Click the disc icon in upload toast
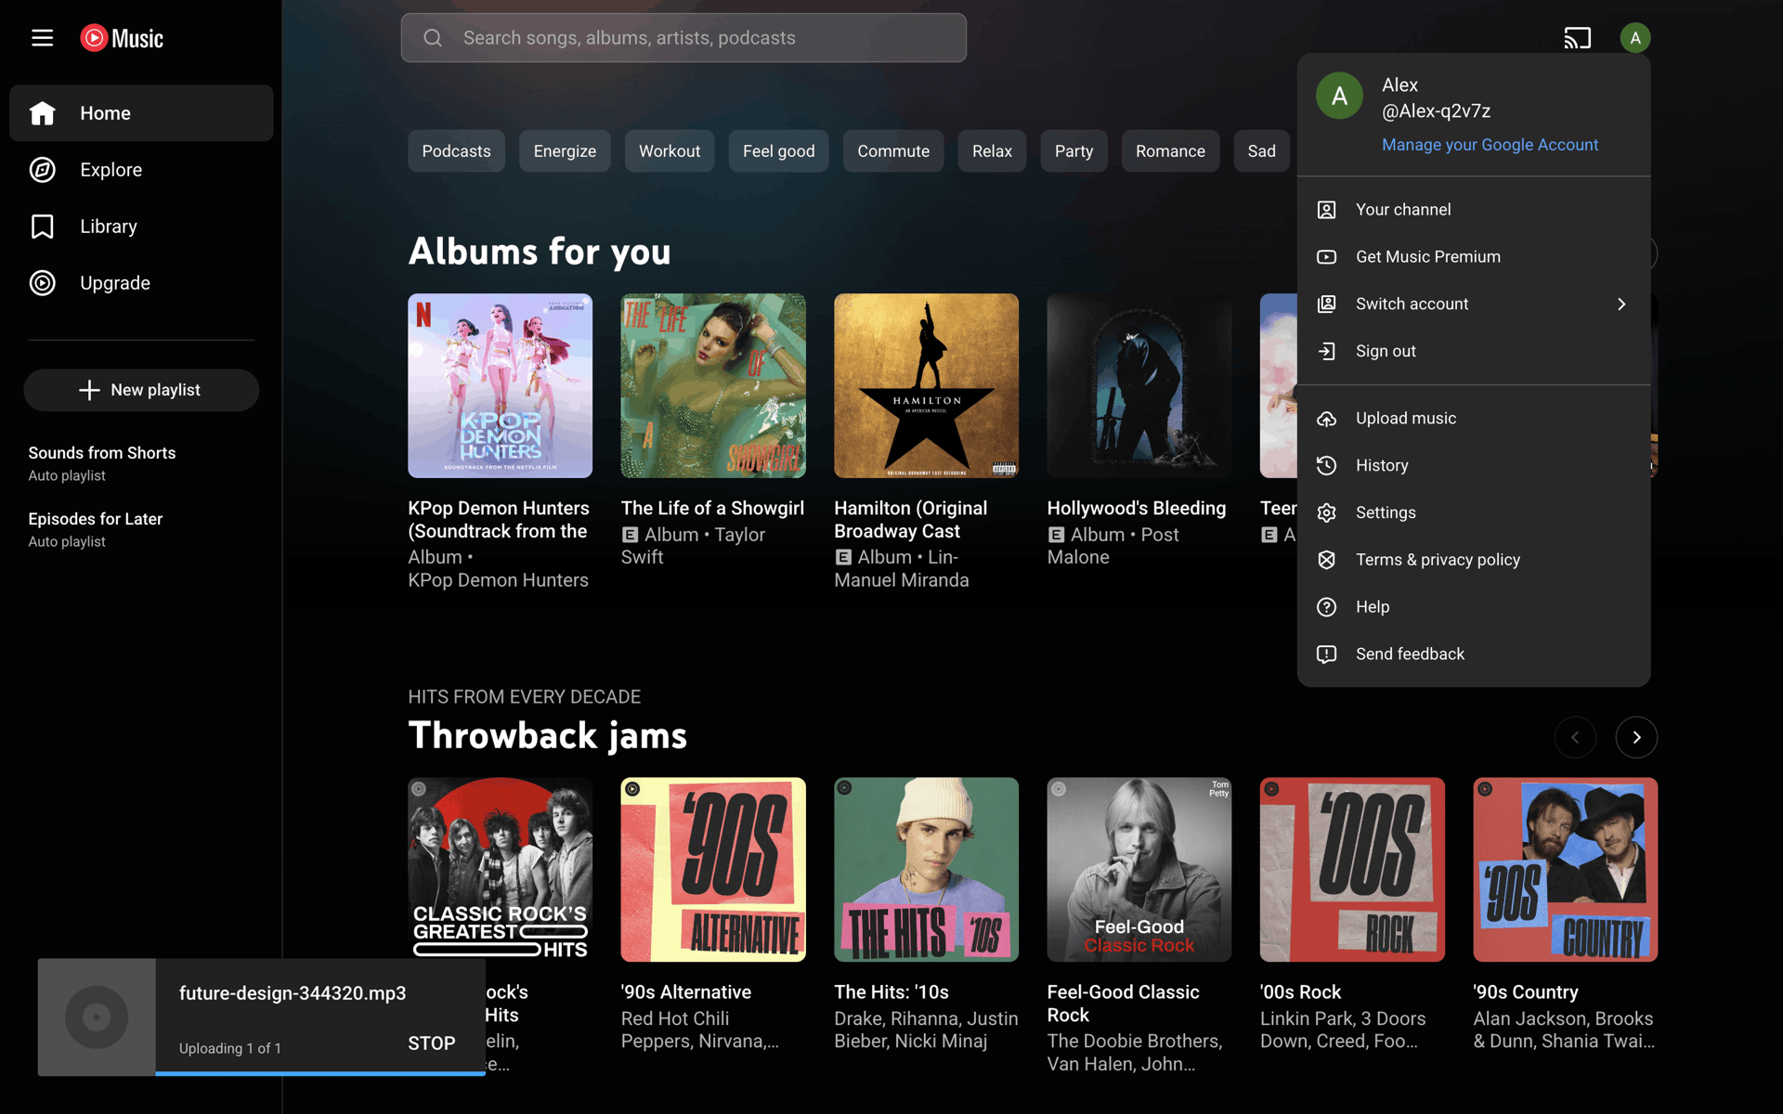 [x=97, y=1017]
